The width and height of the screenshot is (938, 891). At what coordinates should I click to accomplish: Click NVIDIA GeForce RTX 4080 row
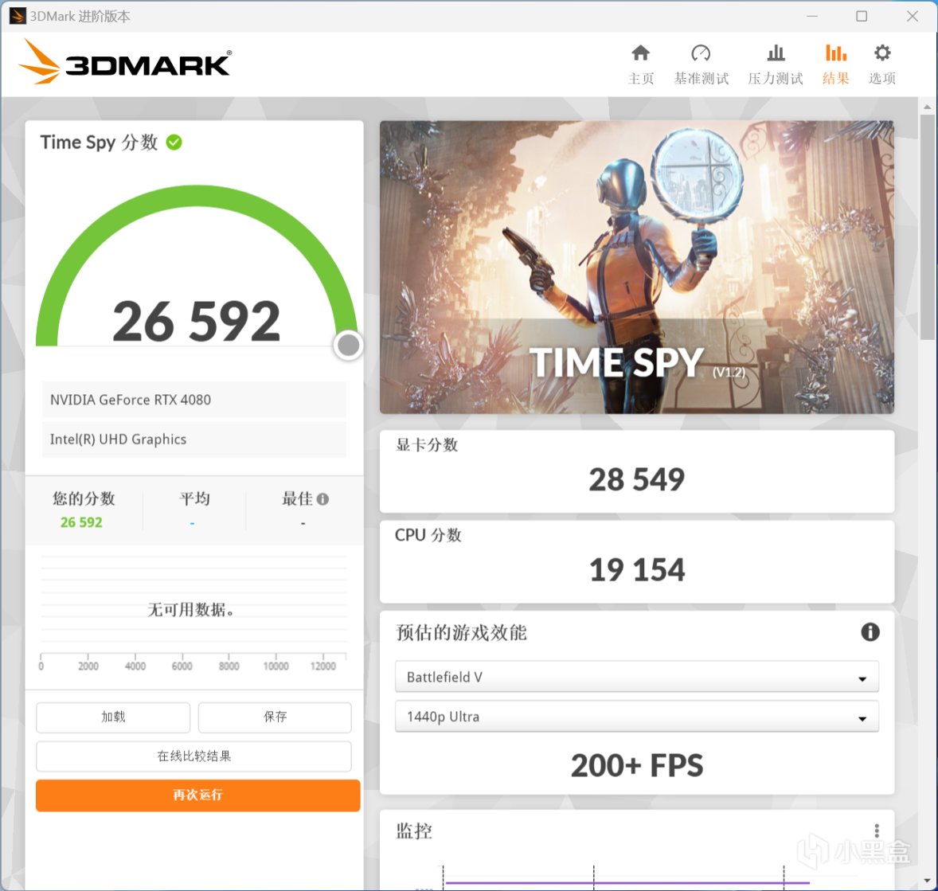click(193, 400)
